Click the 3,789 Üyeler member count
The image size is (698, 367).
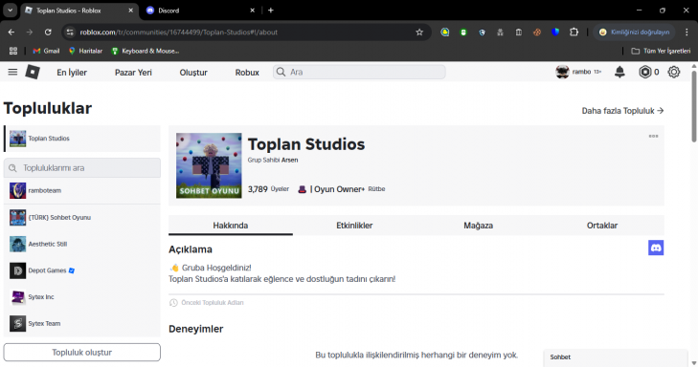coord(268,189)
